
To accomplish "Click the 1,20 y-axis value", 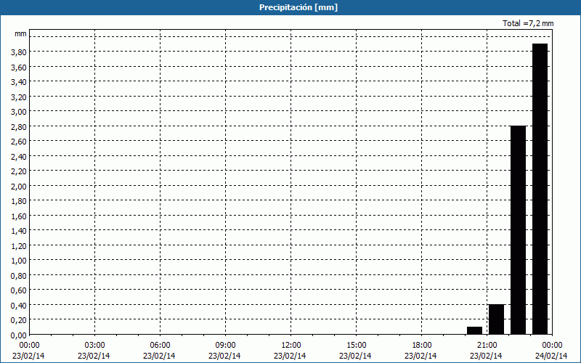I will point(19,246).
